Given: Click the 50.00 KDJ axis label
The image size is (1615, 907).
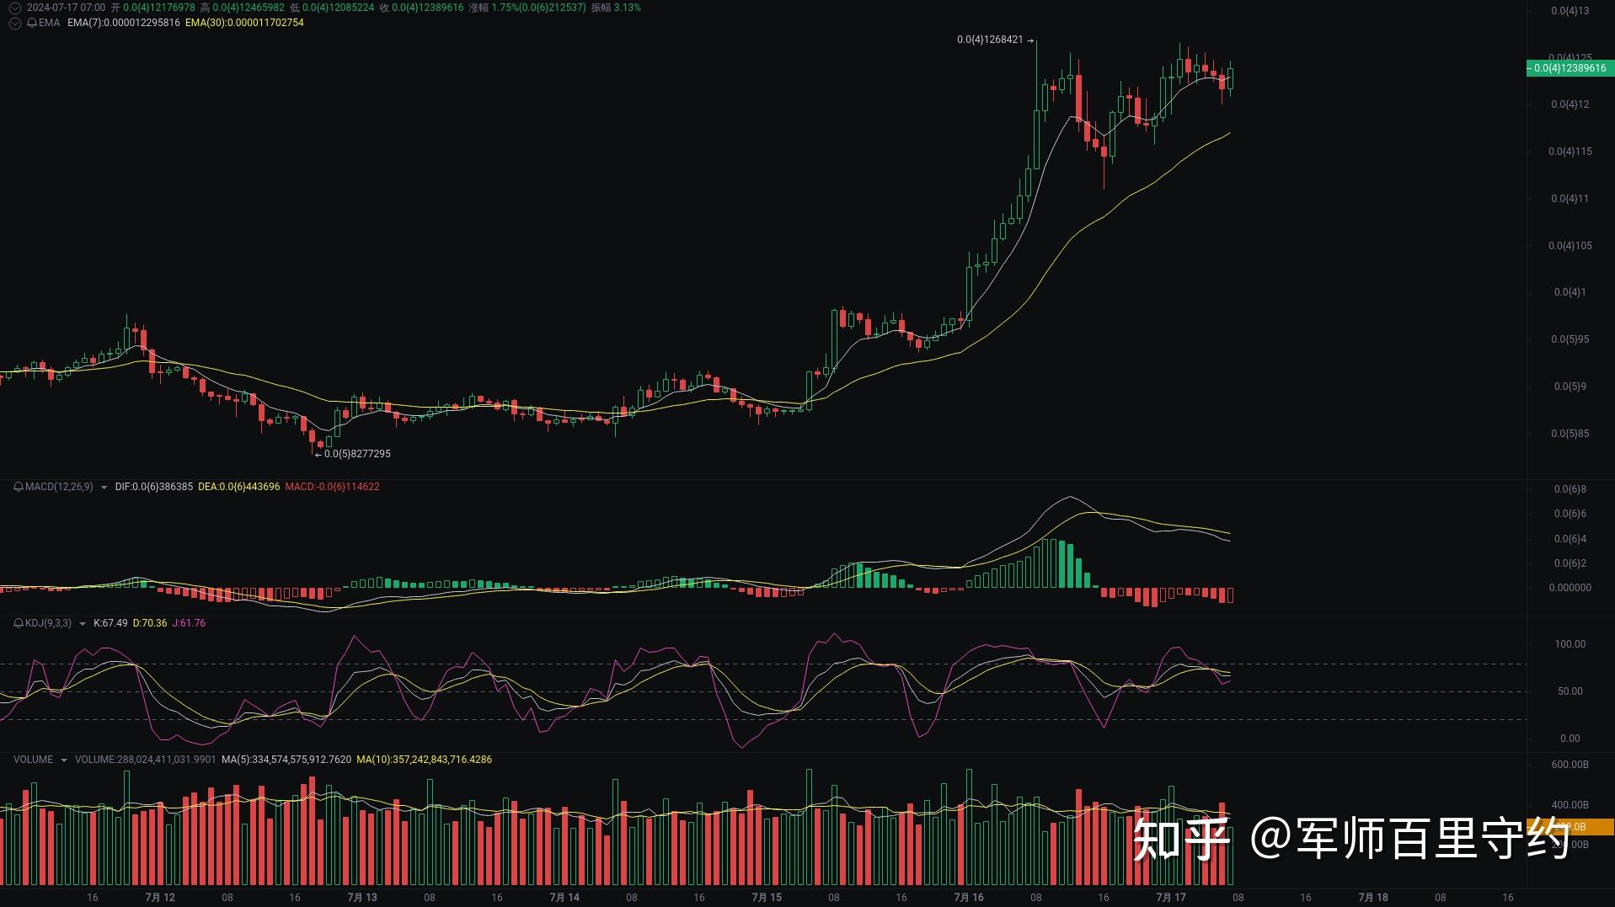Looking at the screenshot, I should pos(1570,691).
